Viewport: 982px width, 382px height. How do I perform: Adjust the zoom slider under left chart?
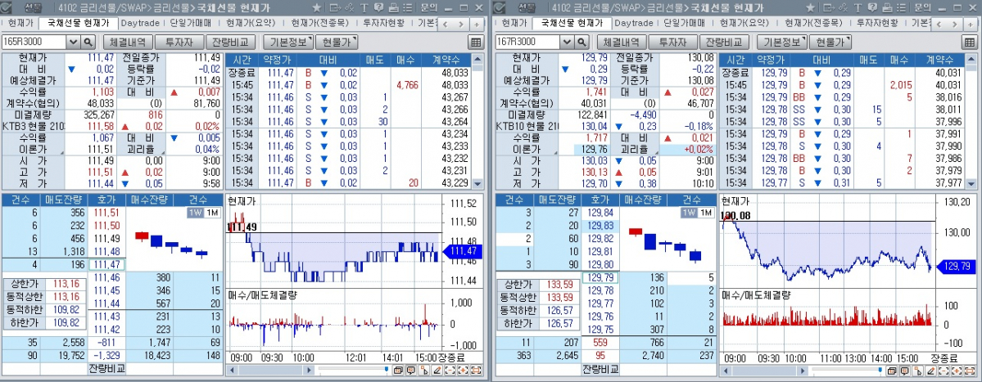coord(387,370)
